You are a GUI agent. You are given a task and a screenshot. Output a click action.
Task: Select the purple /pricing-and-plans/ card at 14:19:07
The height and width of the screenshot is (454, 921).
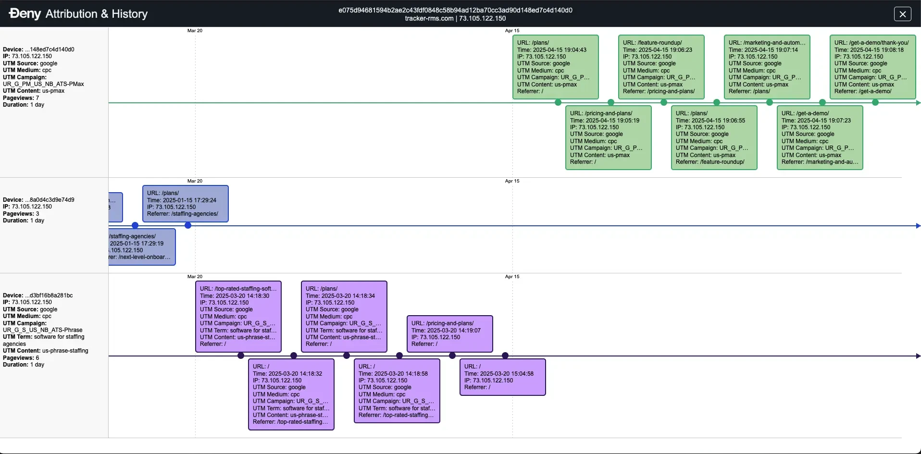pyautogui.click(x=450, y=334)
